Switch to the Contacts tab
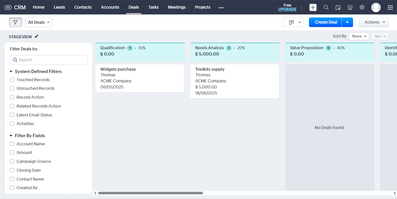Image resolution: width=397 pixels, height=199 pixels. point(83,7)
